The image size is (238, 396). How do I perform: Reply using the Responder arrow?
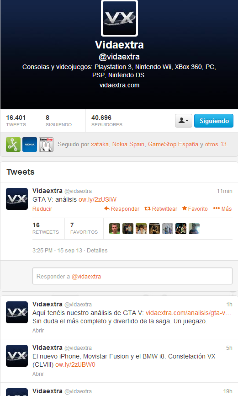(122, 209)
